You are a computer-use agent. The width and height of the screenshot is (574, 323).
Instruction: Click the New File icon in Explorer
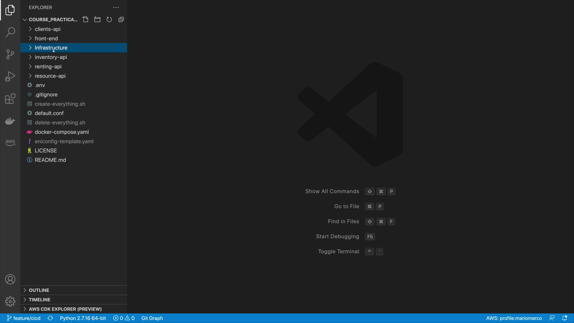click(86, 20)
